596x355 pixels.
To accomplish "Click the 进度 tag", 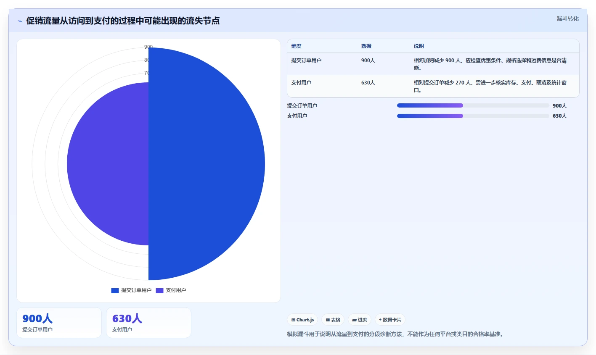I will 360,320.
